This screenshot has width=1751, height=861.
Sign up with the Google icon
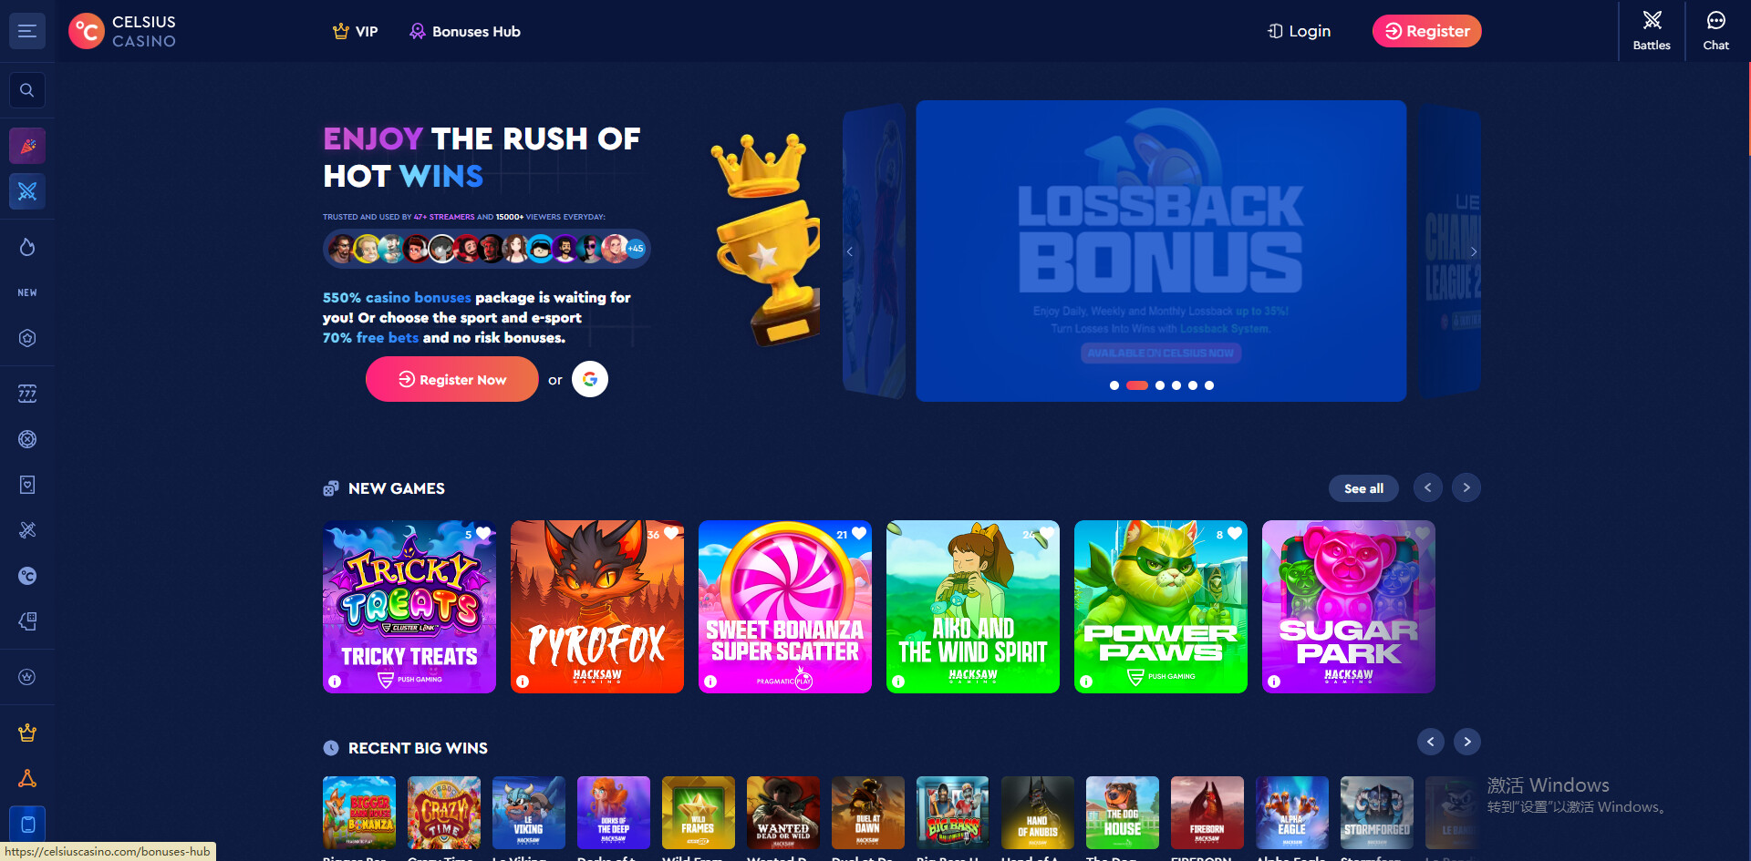coord(590,379)
